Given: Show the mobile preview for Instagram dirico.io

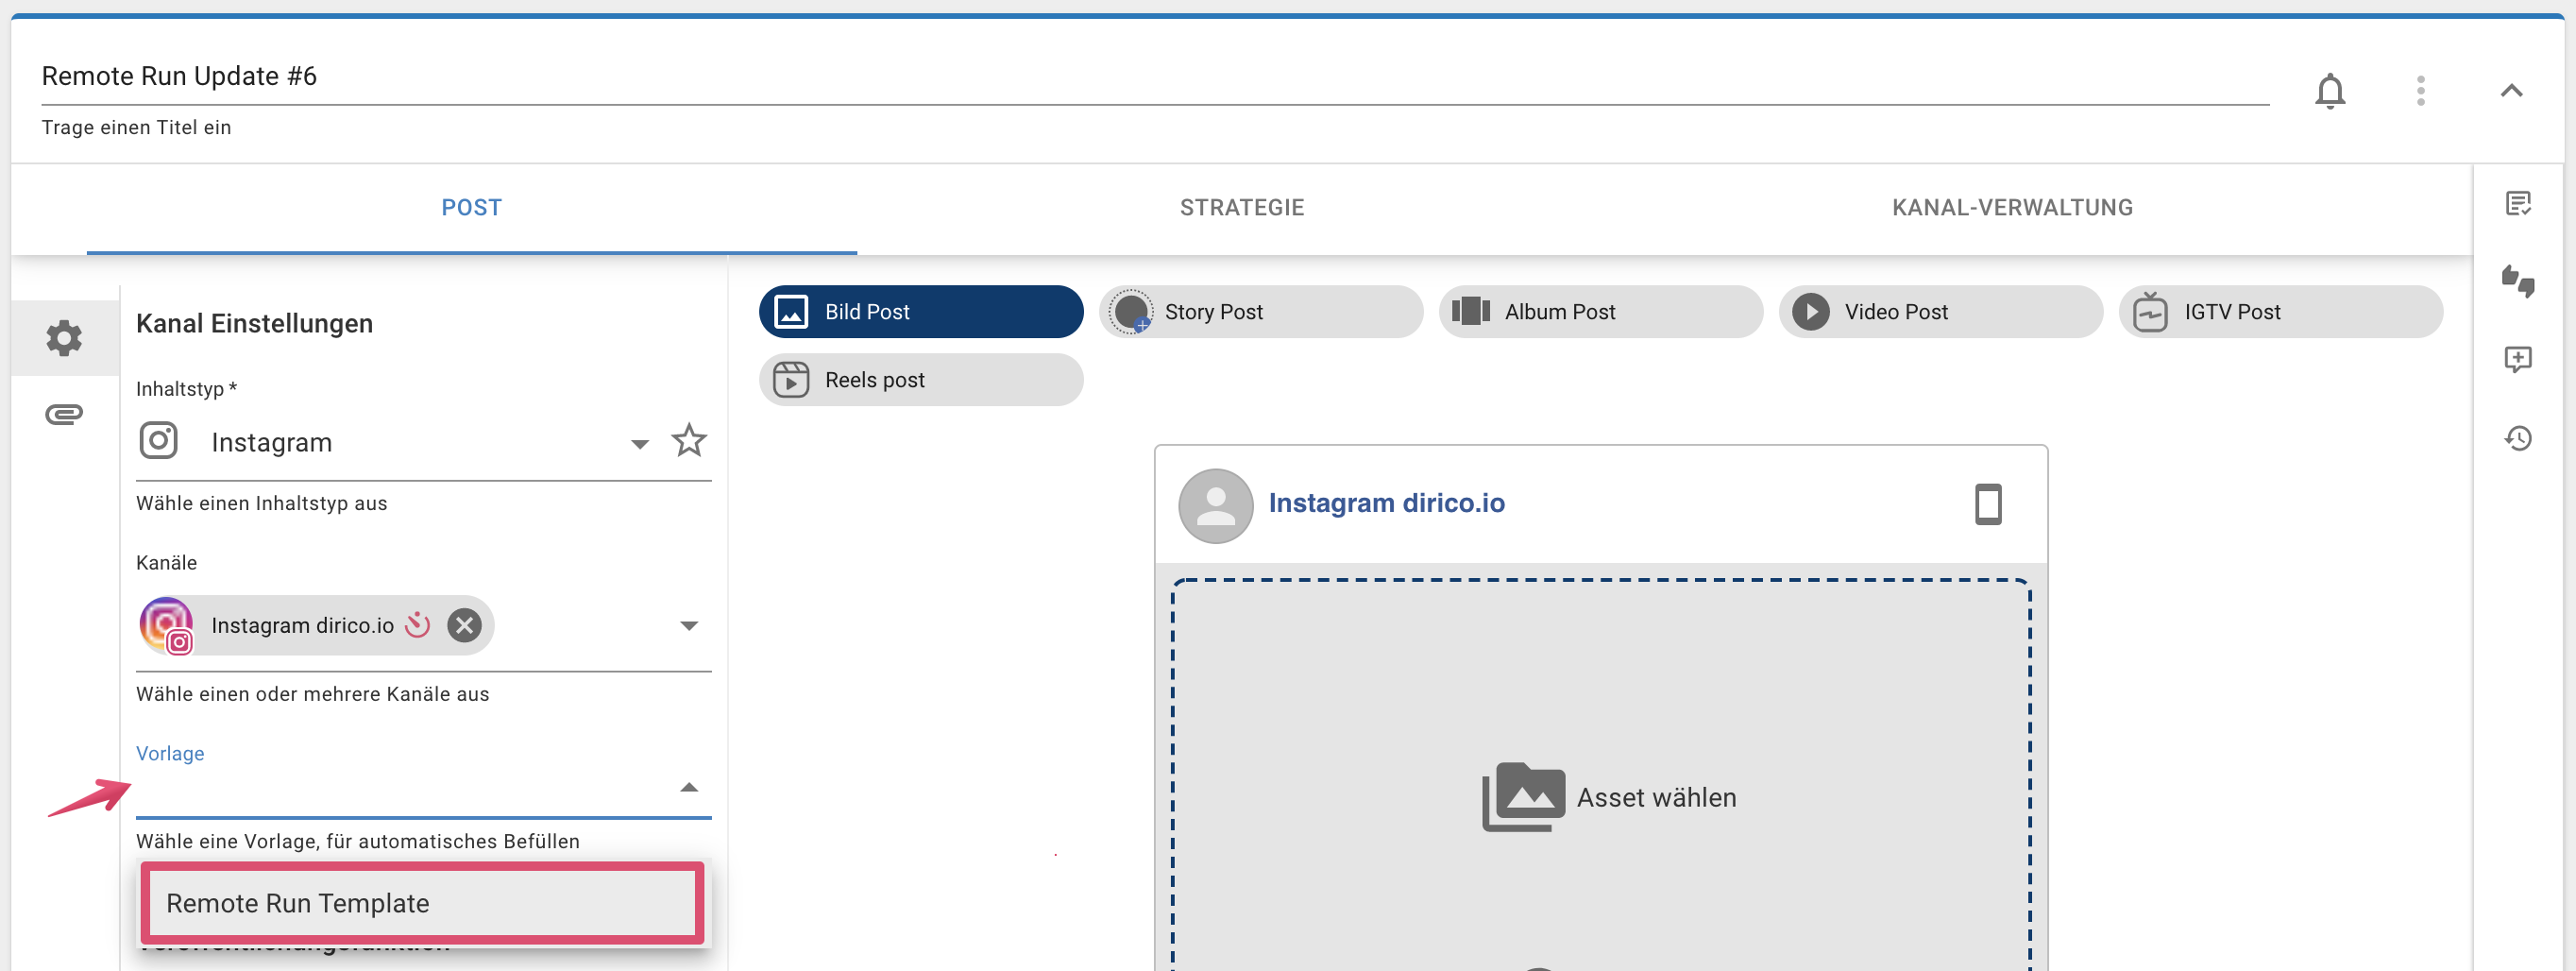Looking at the screenshot, I should point(1988,504).
